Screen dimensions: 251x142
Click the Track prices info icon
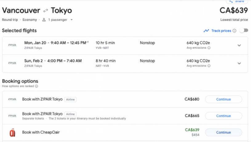[234, 31]
